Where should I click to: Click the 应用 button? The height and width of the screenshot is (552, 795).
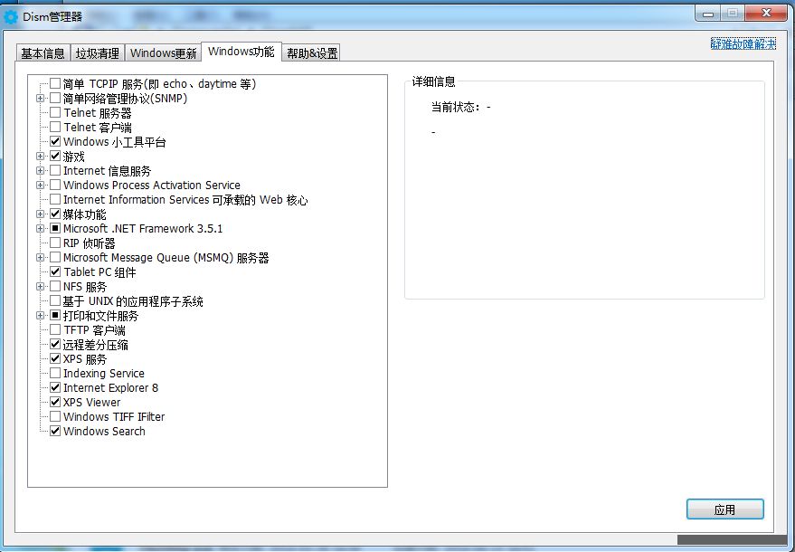pos(725,509)
